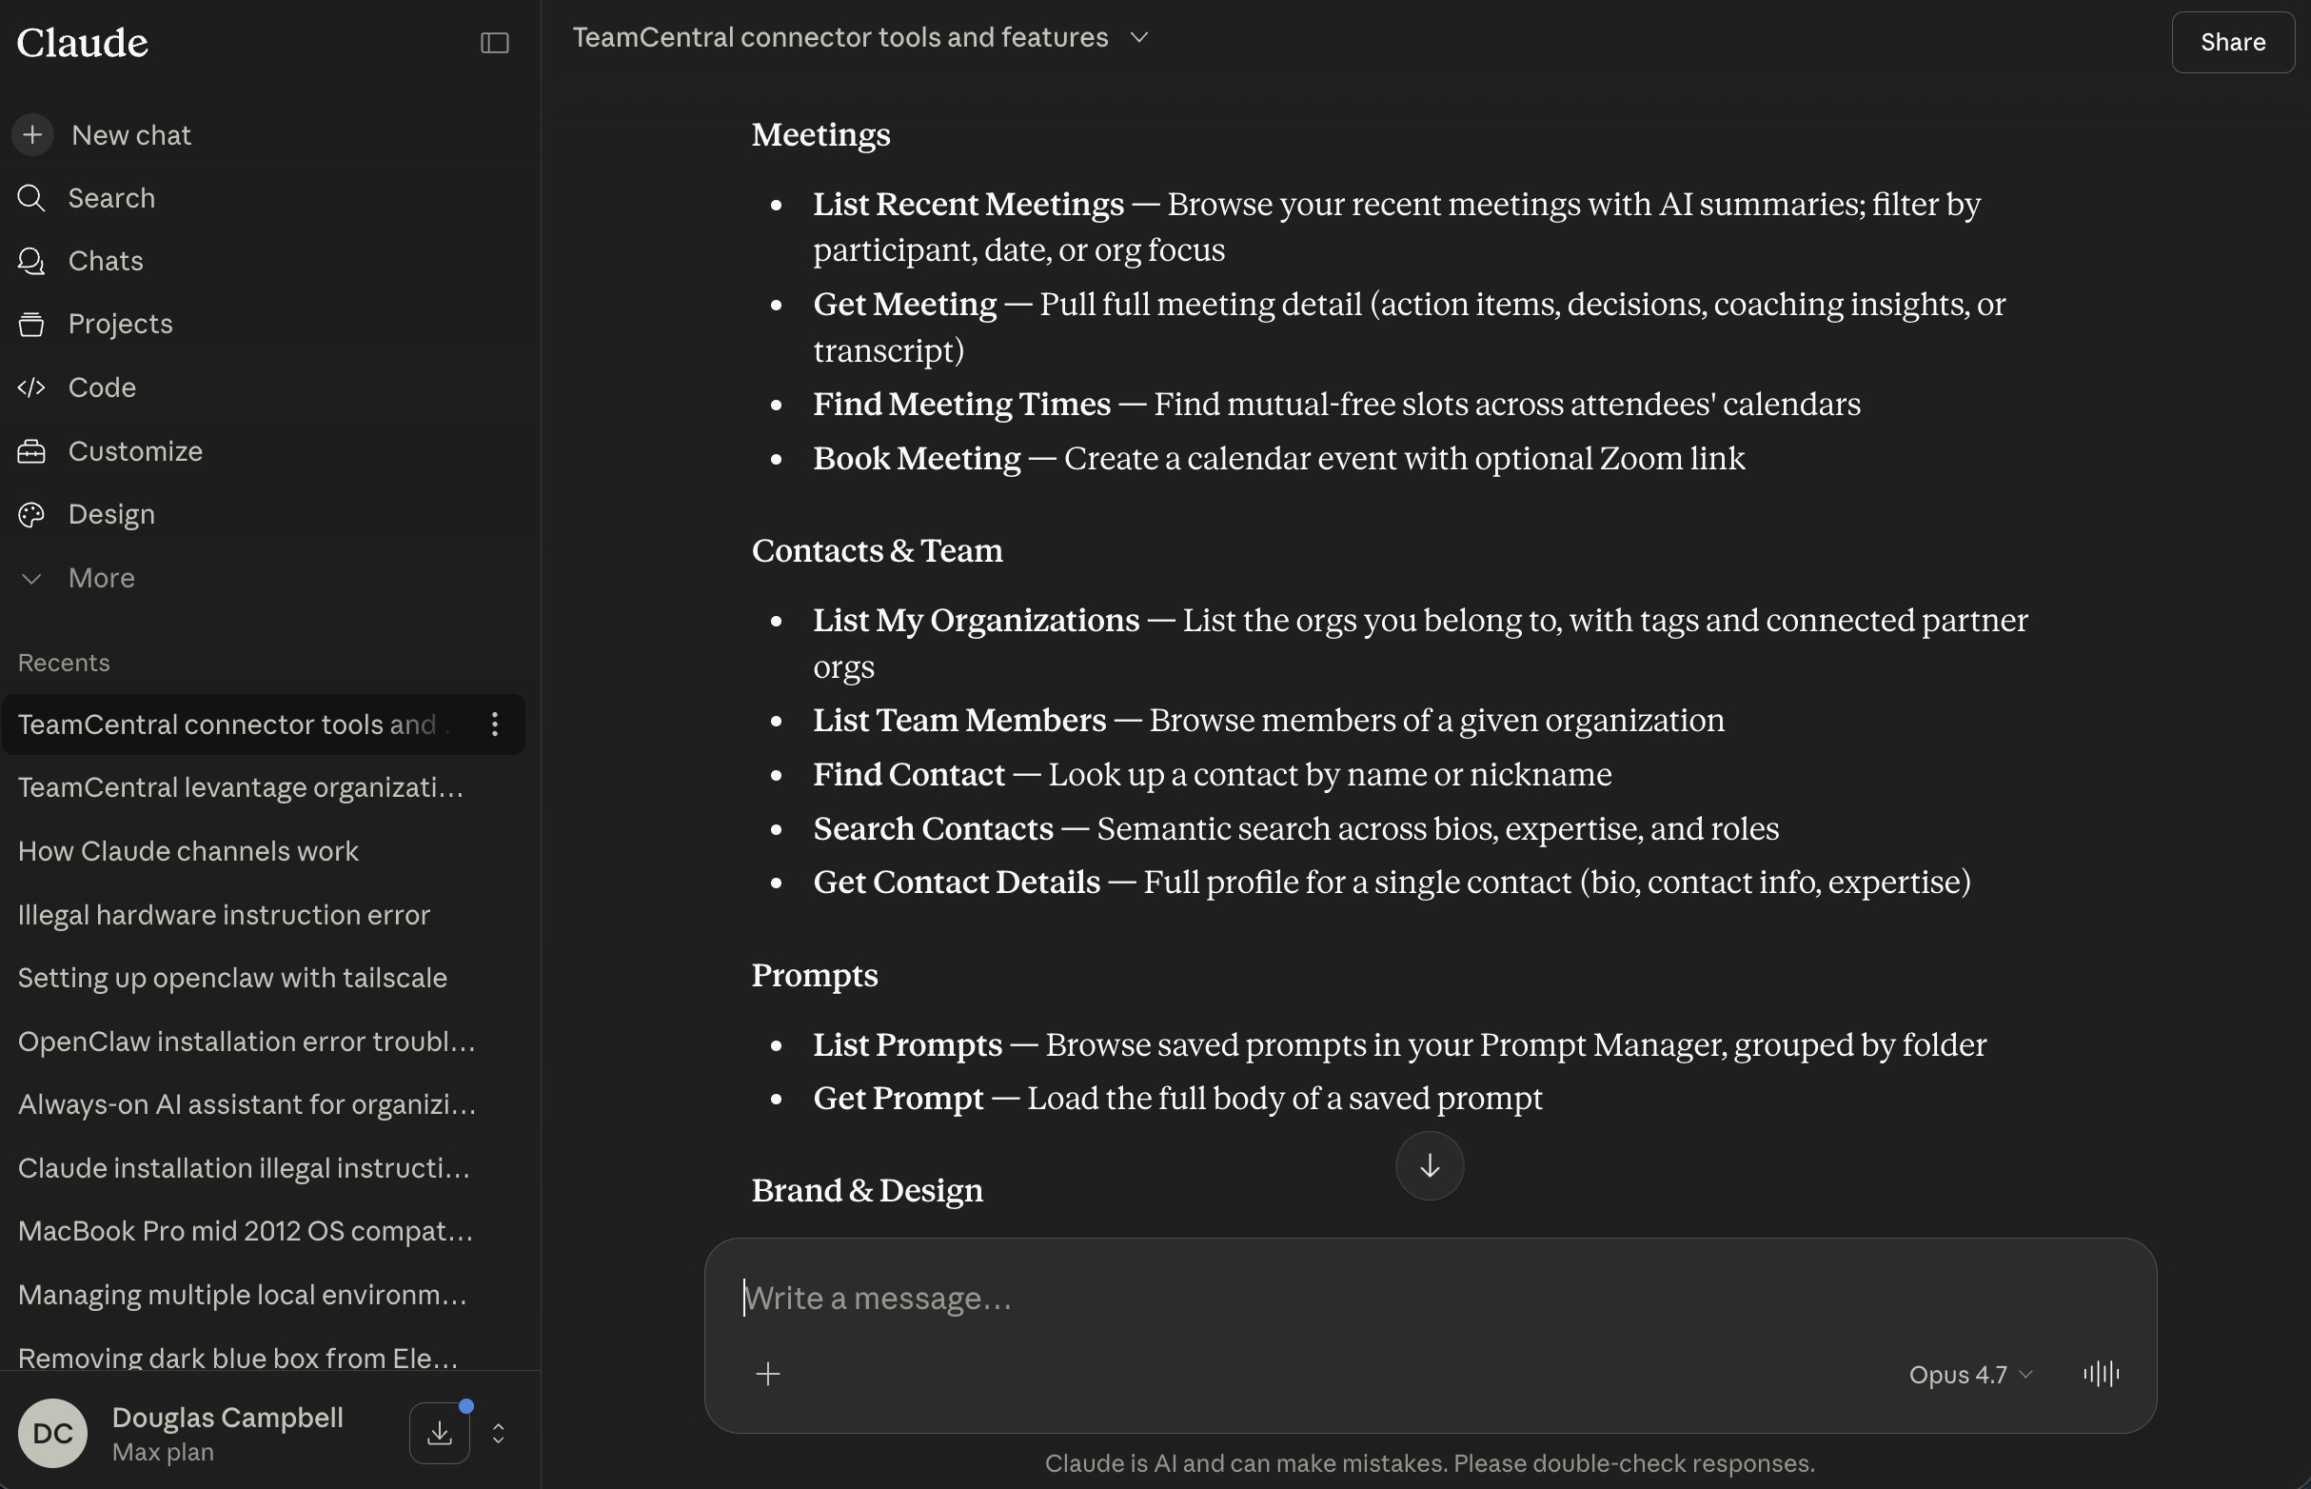This screenshot has width=2311, height=1489.
Task: Open the Chats section
Action: point(106,261)
